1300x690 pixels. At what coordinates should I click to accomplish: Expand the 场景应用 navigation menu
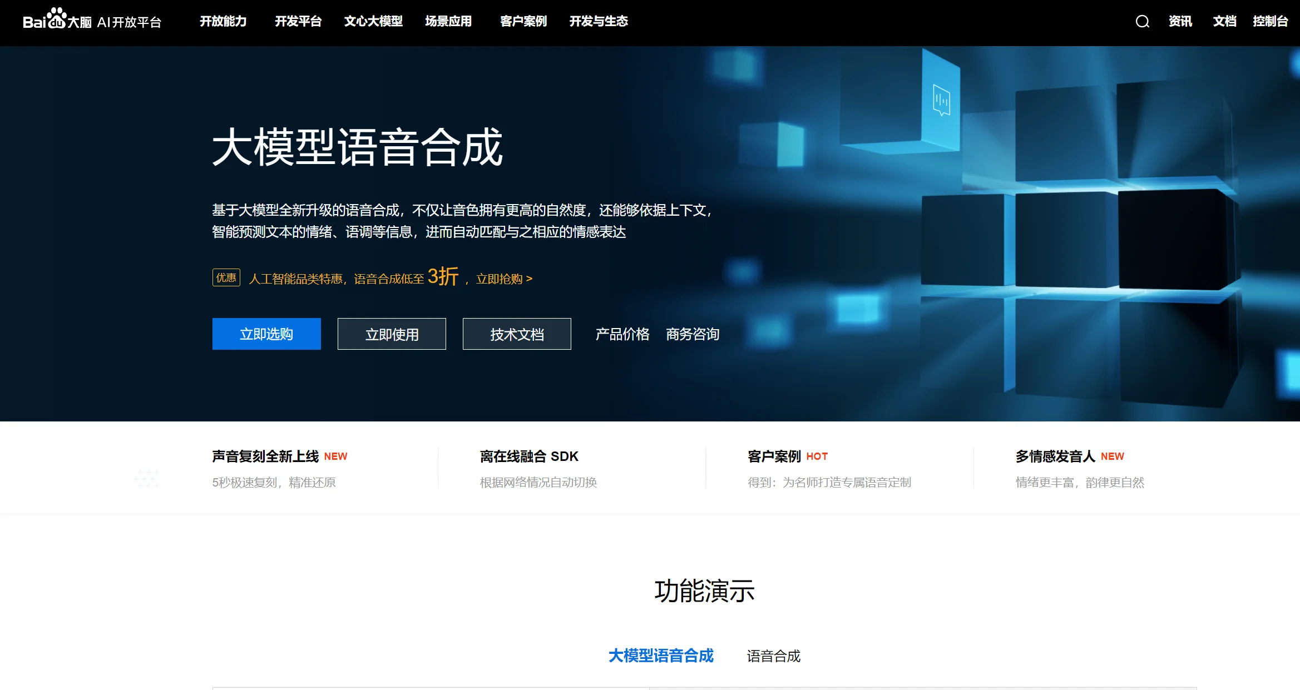tap(448, 22)
